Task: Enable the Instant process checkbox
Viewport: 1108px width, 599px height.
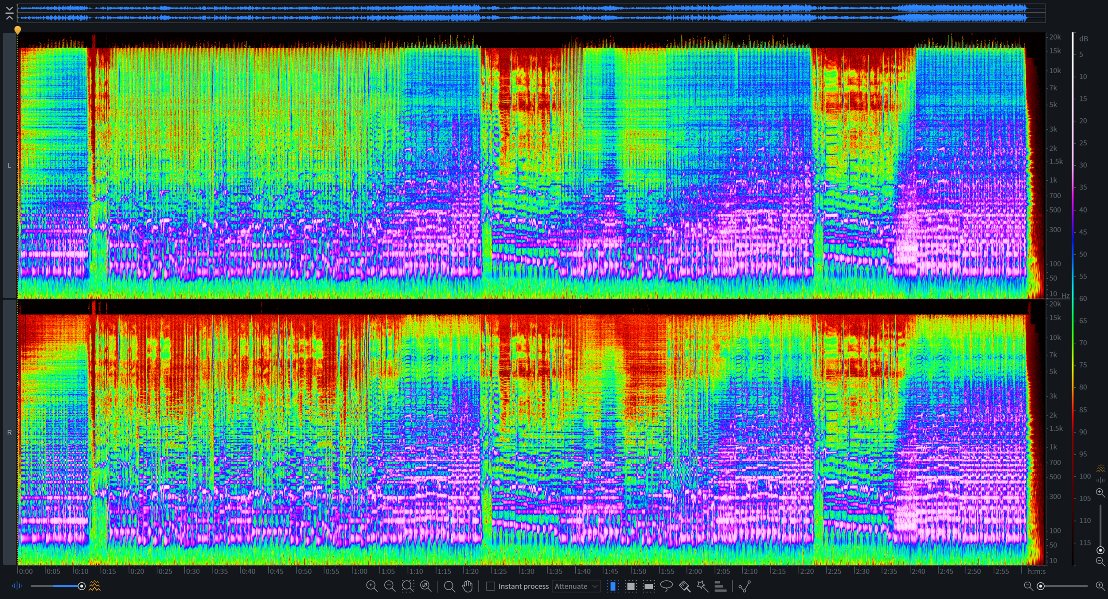Action: (490, 586)
